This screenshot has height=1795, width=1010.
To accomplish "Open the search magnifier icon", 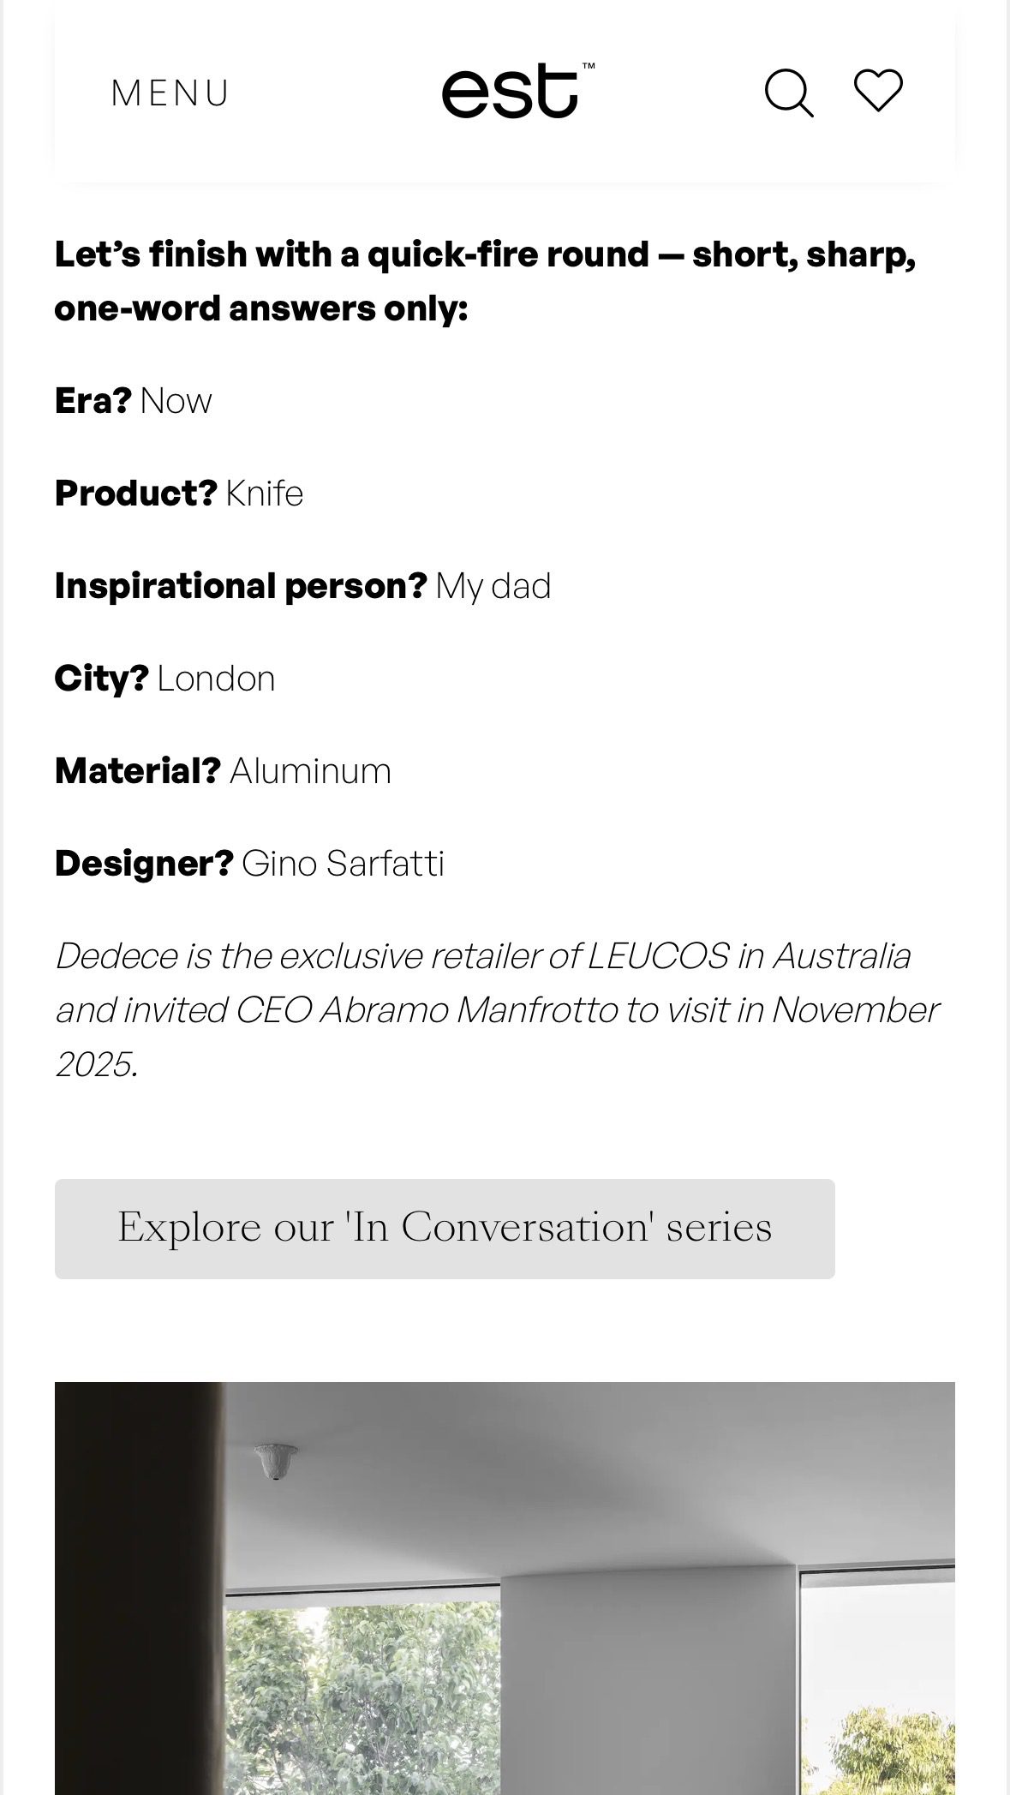I will point(788,93).
